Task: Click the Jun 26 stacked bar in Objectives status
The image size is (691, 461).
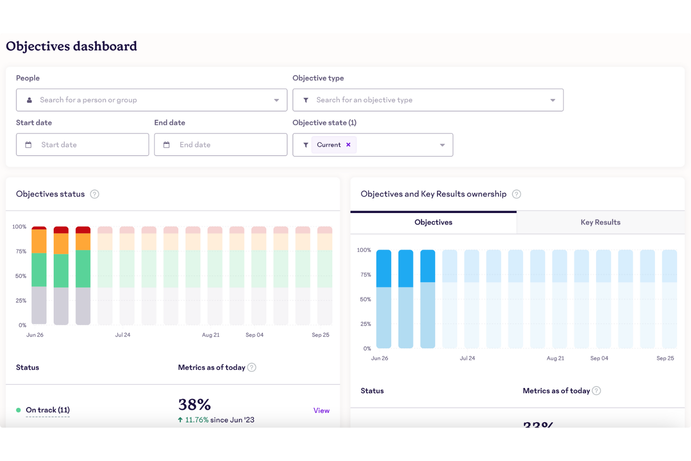Action: click(x=39, y=276)
